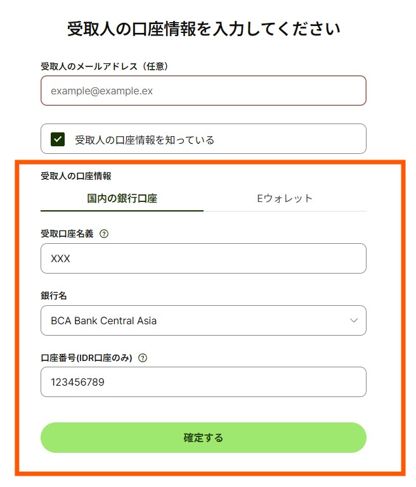Switch to the Eウォレット tab
The height and width of the screenshot is (487, 416).
pos(285,198)
